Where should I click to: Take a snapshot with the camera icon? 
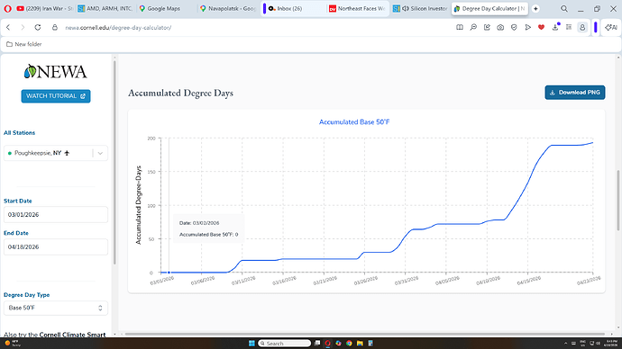click(x=500, y=27)
